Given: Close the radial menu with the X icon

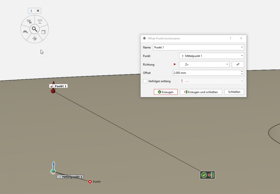Looking at the screenshot, I should point(38,11).
